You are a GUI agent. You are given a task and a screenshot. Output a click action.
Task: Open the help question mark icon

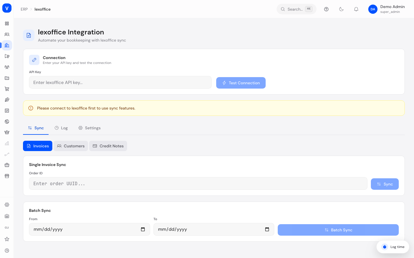pyautogui.click(x=326, y=9)
